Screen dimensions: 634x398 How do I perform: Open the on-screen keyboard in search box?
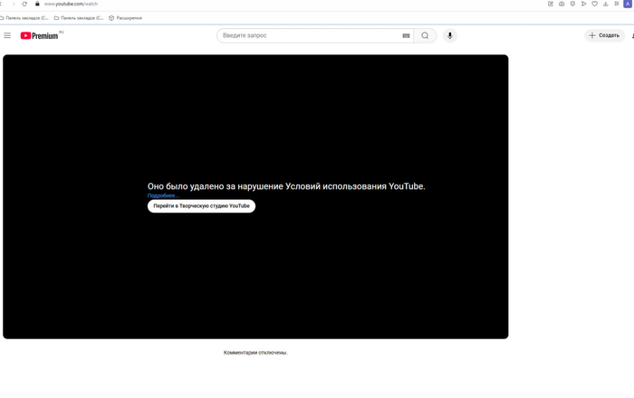(x=406, y=35)
